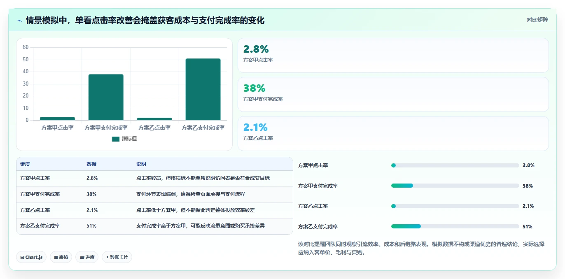The image size is (565, 279).
Task: Click the 方案乙点击率 progress bar
Action: click(455, 206)
